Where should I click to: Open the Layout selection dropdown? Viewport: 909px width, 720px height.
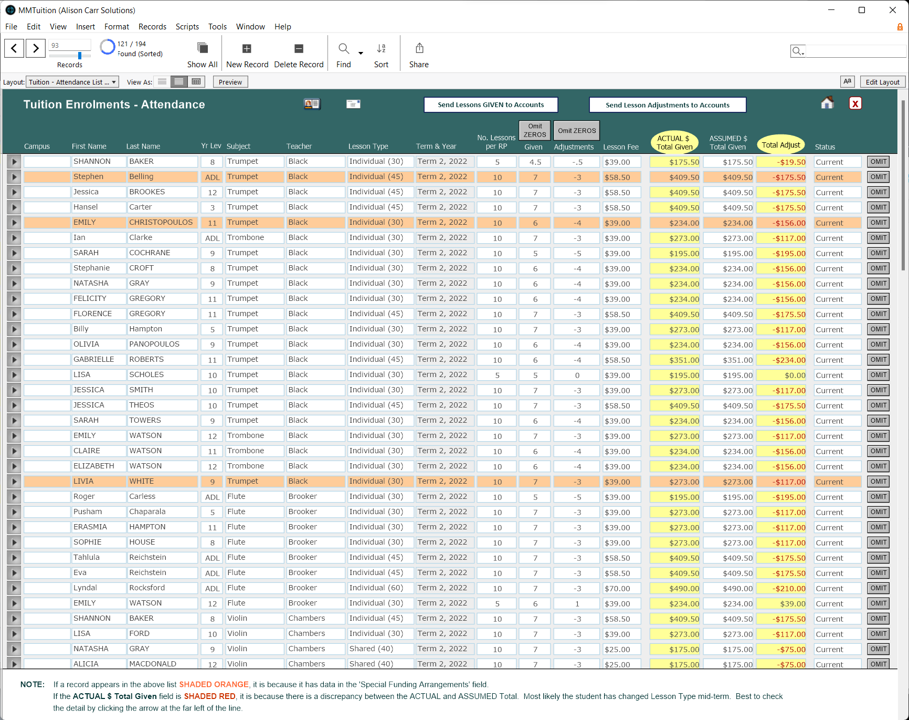tap(72, 82)
